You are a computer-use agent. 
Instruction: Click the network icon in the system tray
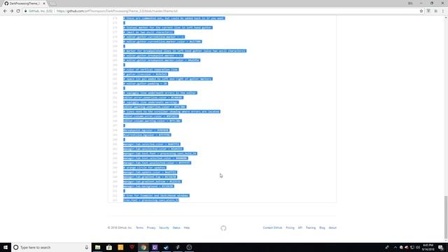(x=412, y=247)
